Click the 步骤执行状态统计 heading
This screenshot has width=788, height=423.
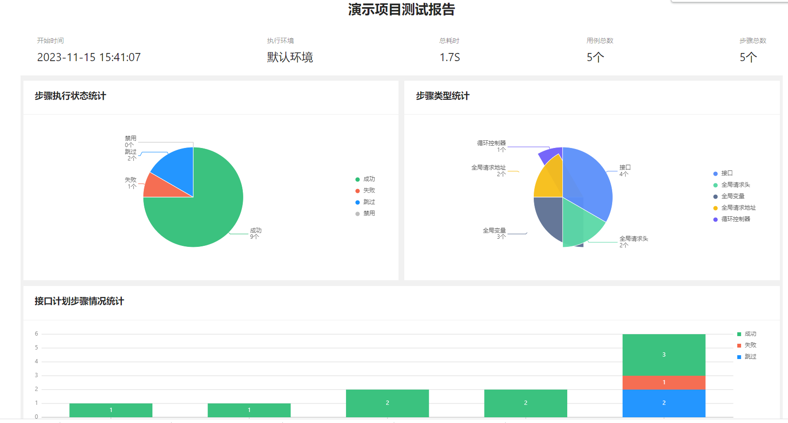coord(70,96)
